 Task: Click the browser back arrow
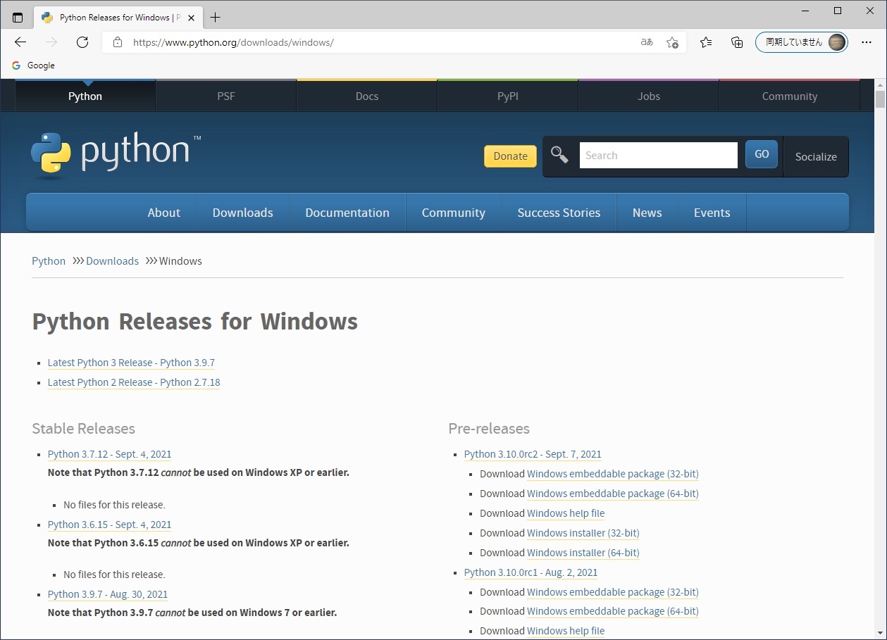click(20, 42)
